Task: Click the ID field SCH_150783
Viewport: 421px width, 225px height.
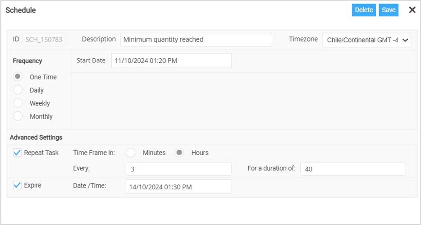Action: pyautogui.click(x=44, y=40)
